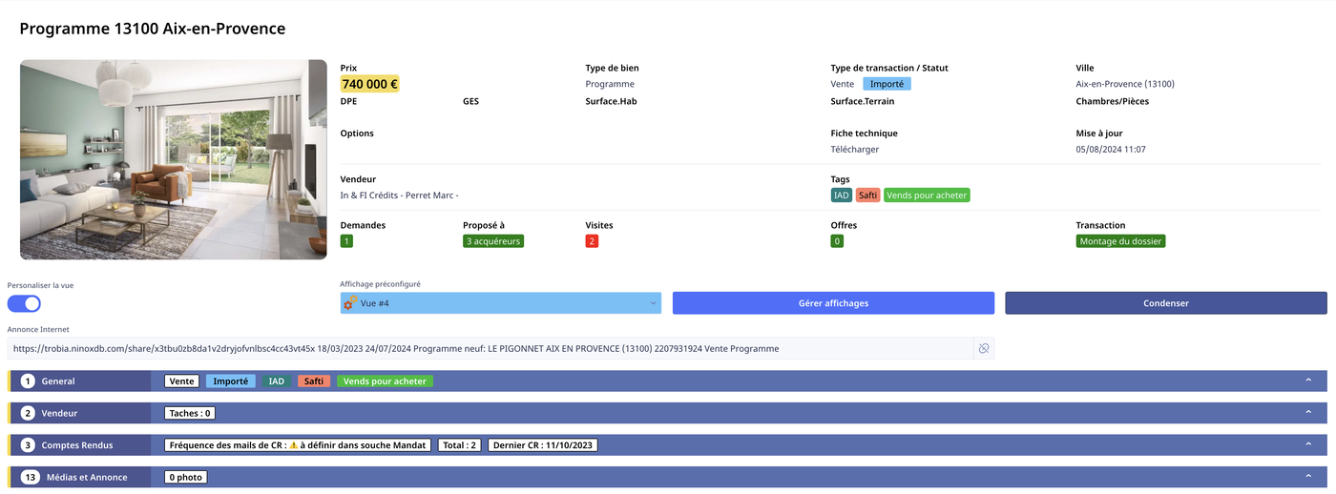This screenshot has height=494, width=1336.
Task: Collapse the General section with its chevron
Action: [x=1308, y=381]
